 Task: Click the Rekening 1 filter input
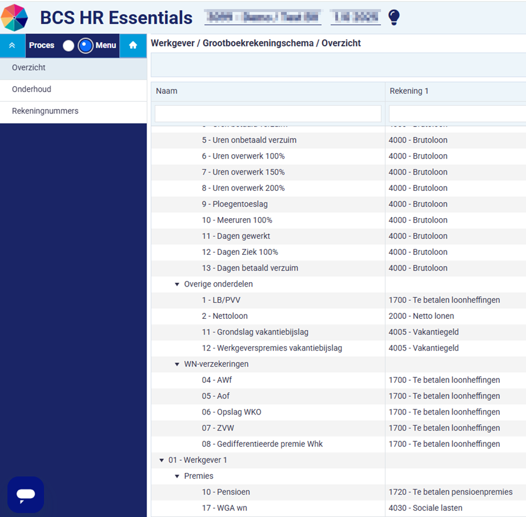point(457,114)
